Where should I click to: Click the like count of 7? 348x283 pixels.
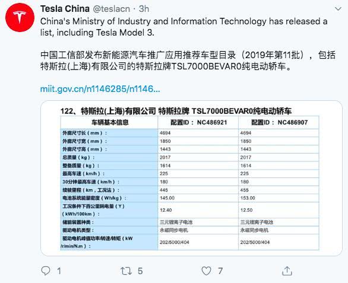coord(220,271)
